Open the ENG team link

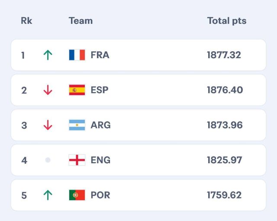point(101,160)
